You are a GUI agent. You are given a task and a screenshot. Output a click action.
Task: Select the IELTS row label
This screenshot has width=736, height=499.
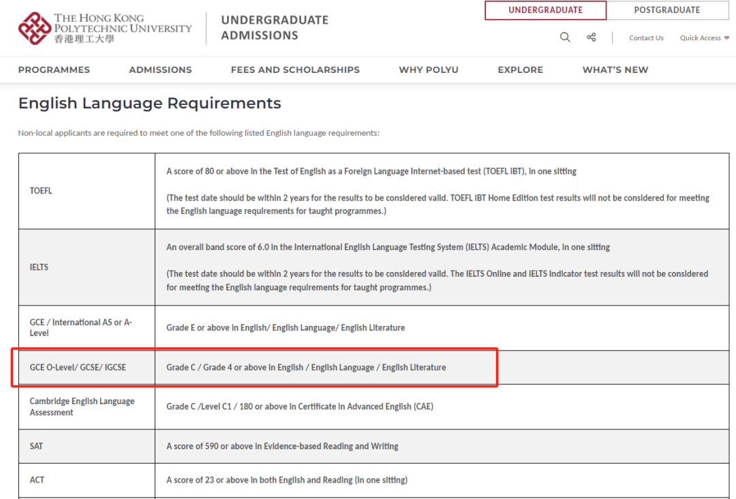39,267
